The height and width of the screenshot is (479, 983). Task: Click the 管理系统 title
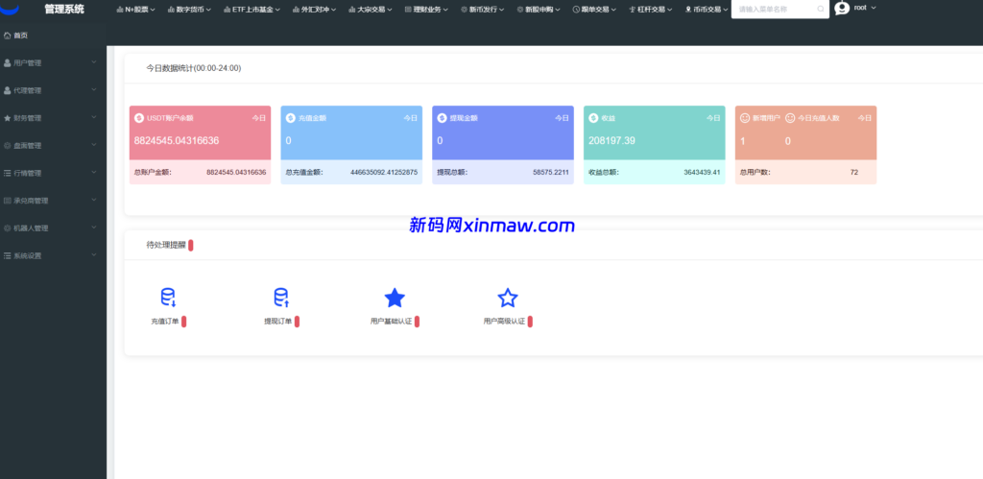pos(64,9)
